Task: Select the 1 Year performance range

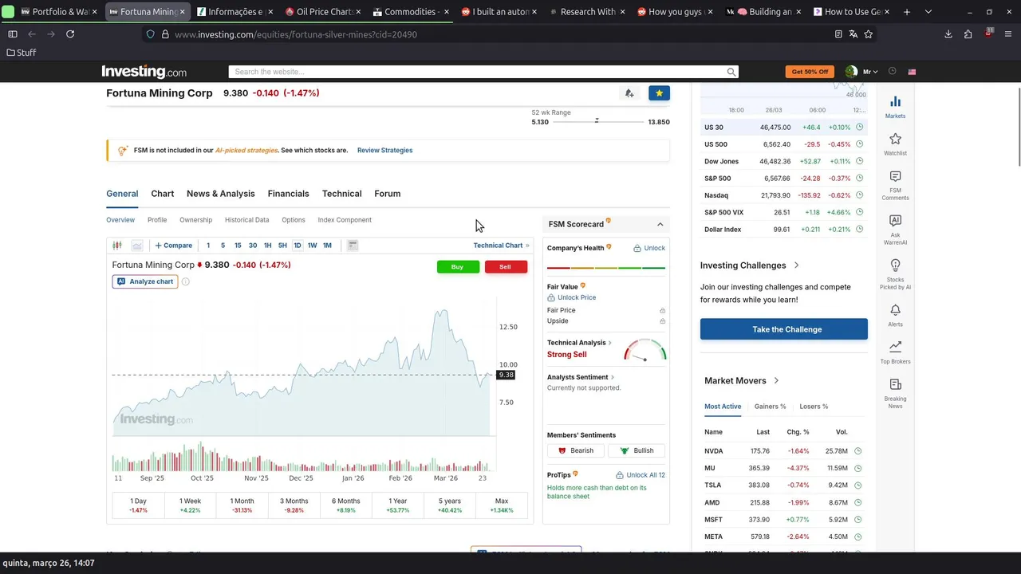Action: (398, 505)
